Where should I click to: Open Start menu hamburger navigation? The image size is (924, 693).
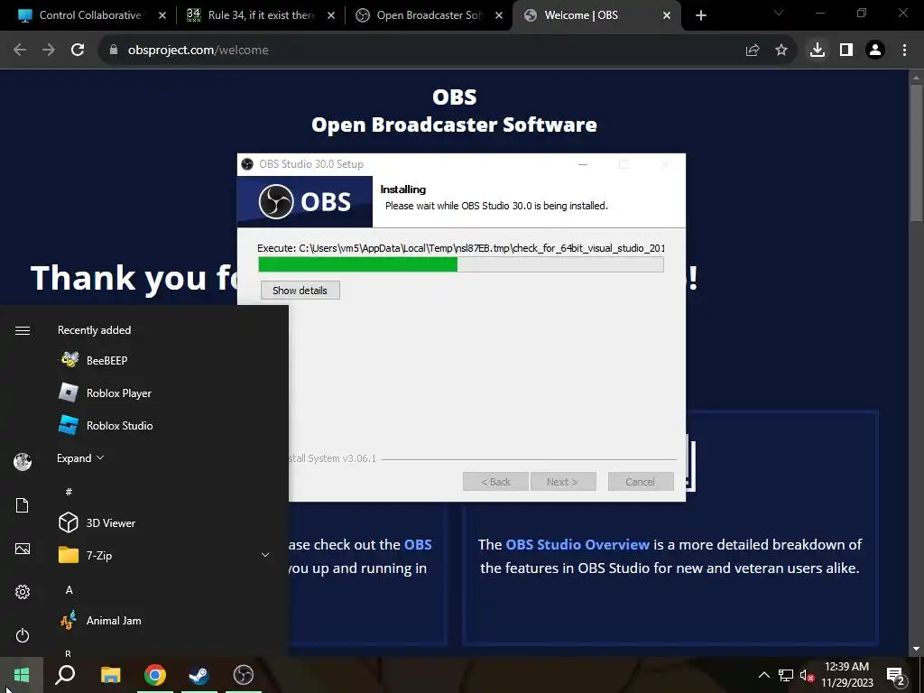[x=23, y=330]
